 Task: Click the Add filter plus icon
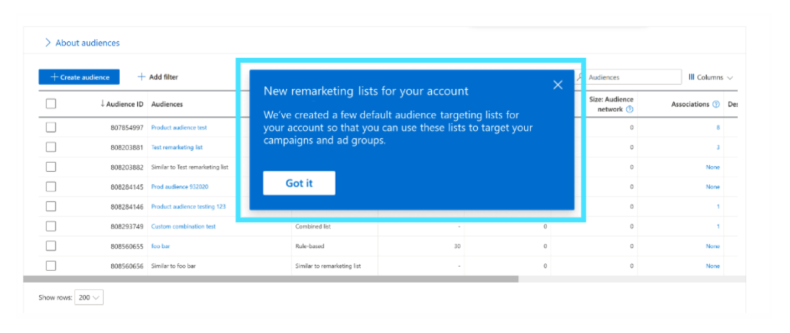coord(142,77)
